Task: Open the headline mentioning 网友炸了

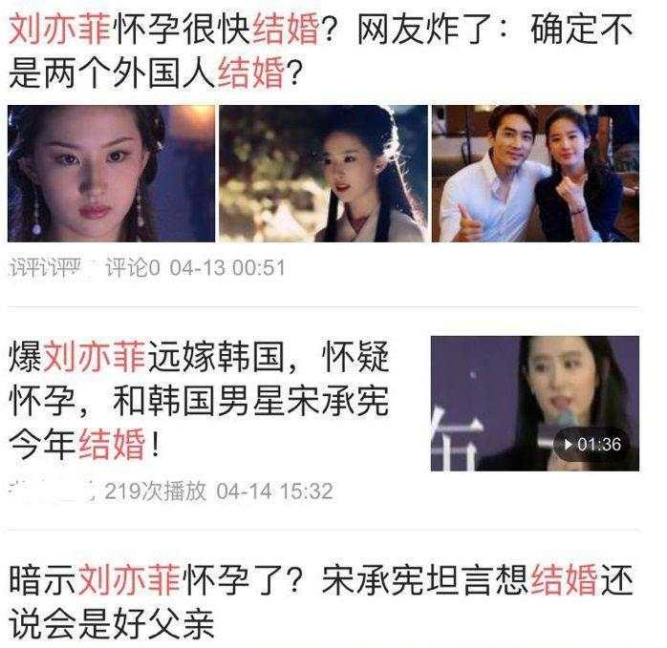Action: coord(321,51)
